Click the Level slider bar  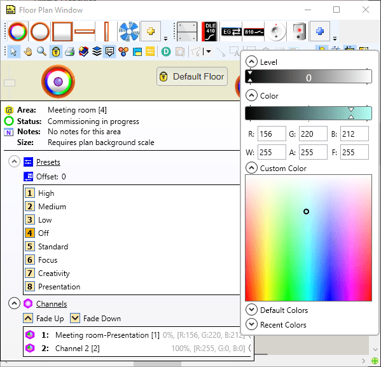coord(308,77)
